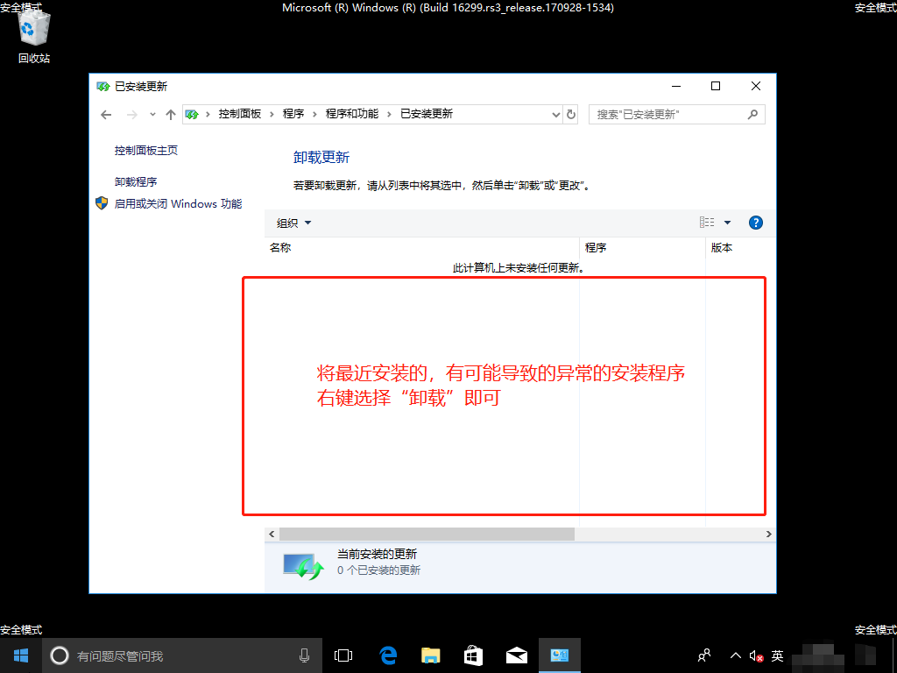Launch Microsoft Store from the taskbar
Viewport: 897px width, 673px height.
click(473, 655)
